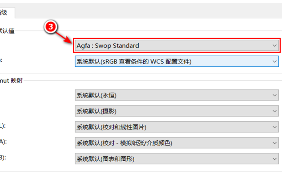This screenshot has height=173, width=282.
Task: Click the red arrow pointing at Agfa dropdown
Action: [64, 38]
